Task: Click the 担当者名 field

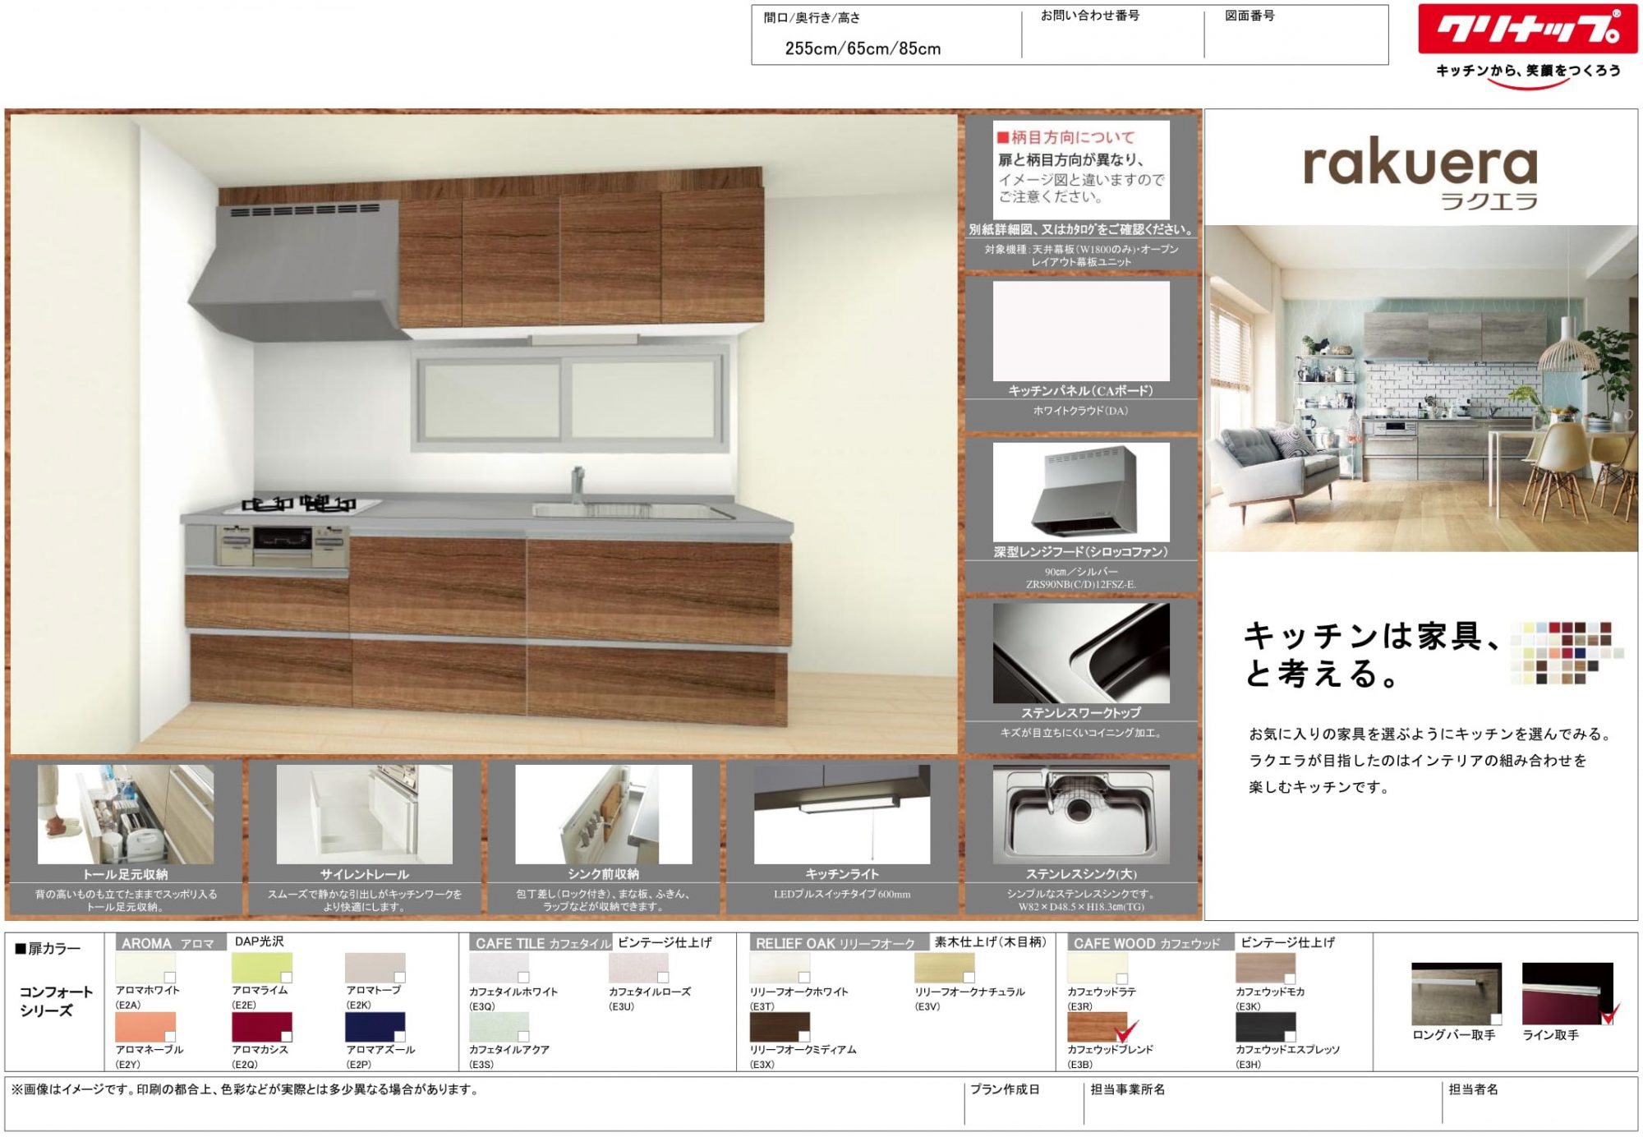Action: tap(1540, 1102)
